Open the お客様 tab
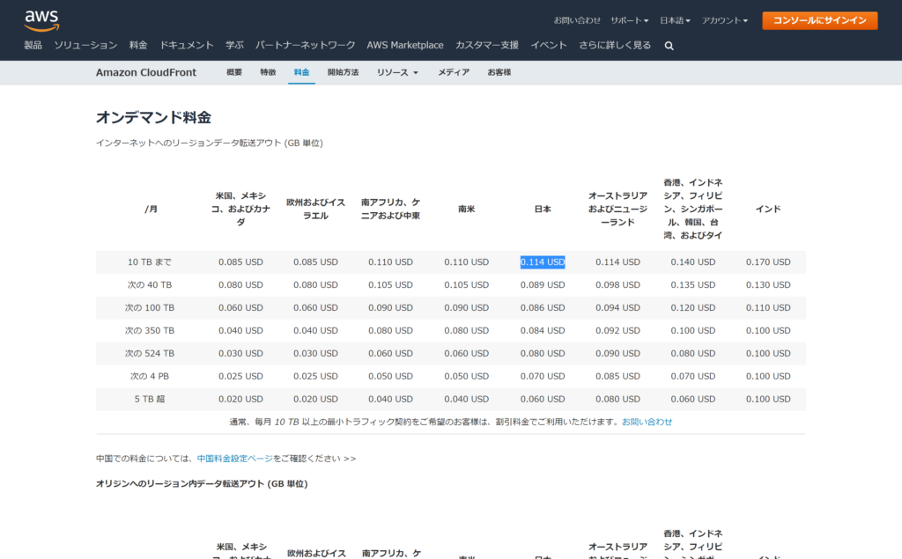The image size is (902, 559). point(499,72)
